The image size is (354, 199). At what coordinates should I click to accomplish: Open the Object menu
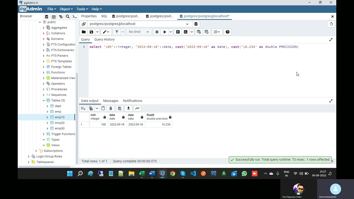pyautogui.click(x=66, y=9)
